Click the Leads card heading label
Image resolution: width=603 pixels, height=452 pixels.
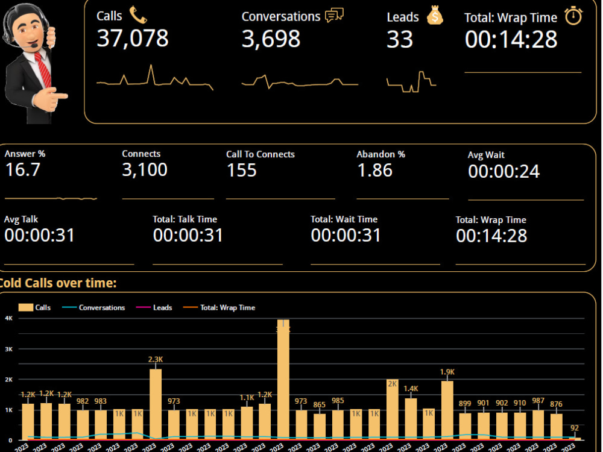[403, 17]
